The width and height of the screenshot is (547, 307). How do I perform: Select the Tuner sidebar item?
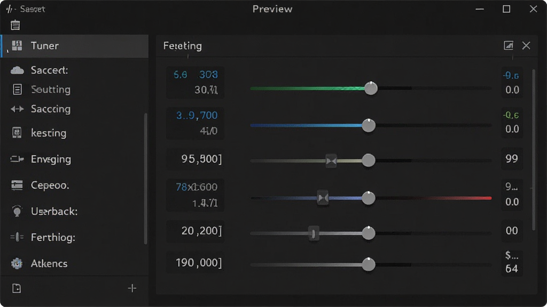coord(75,46)
